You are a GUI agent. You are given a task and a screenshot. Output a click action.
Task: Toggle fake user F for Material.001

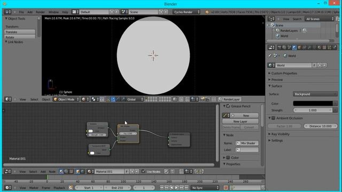tap(127, 172)
